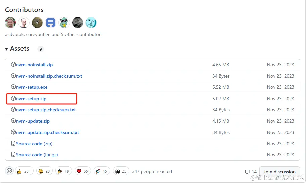Toggle party popper reaction with 19
The width and height of the screenshot is (306, 183).
(x=63, y=171)
